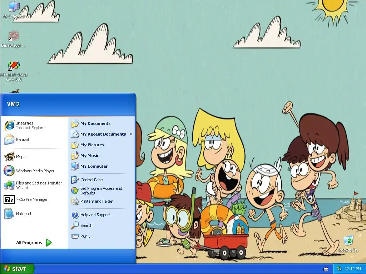
Task: Choose the E-mail menu entry
Action: pos(34,139)
